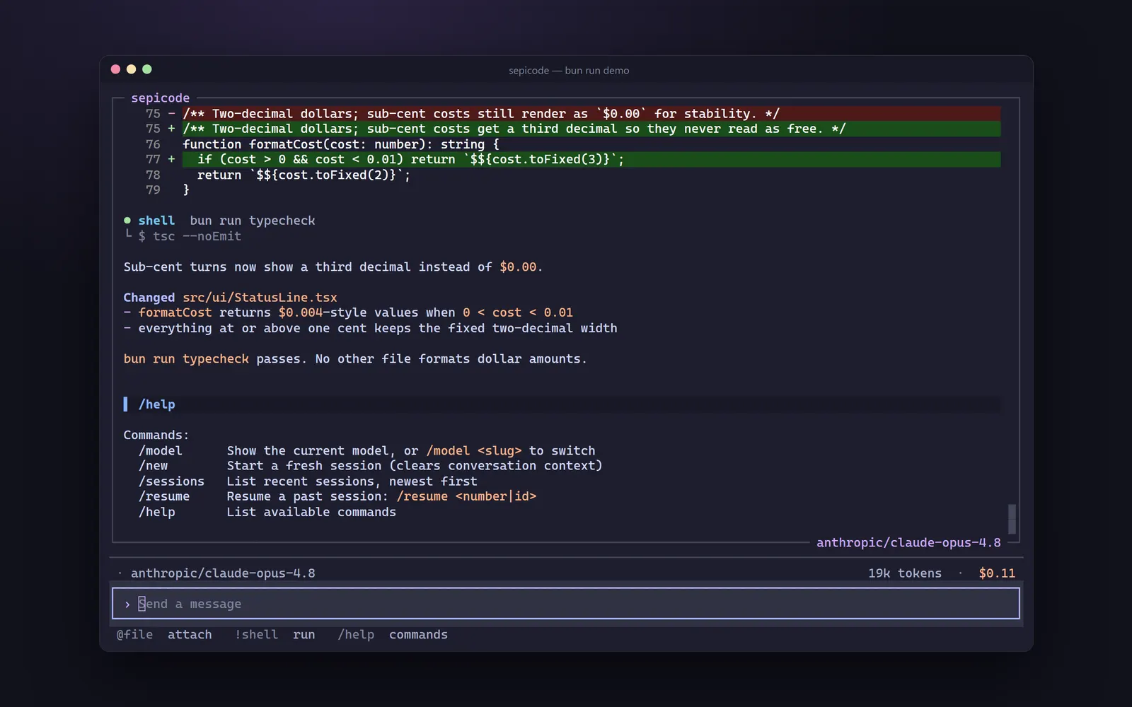Click the formatCost bullet line
This screenshot has height=707, width=1132.
coord(348,312)
